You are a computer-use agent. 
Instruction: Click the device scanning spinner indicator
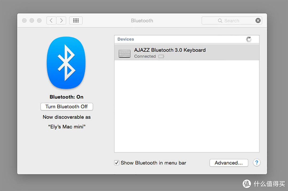click(249, 39)
